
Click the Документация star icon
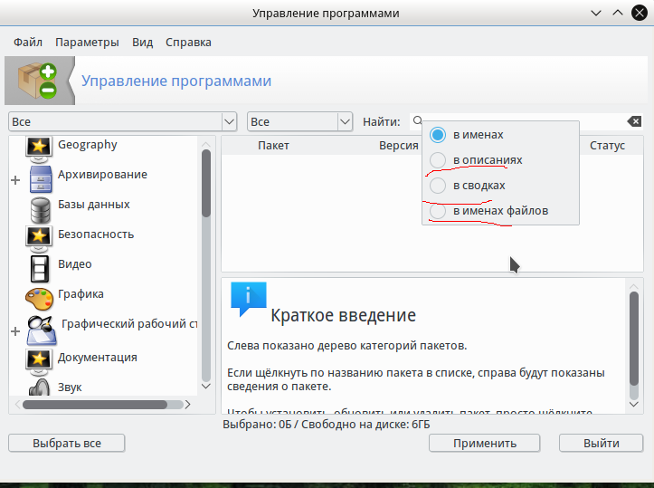tap(39, 362)
